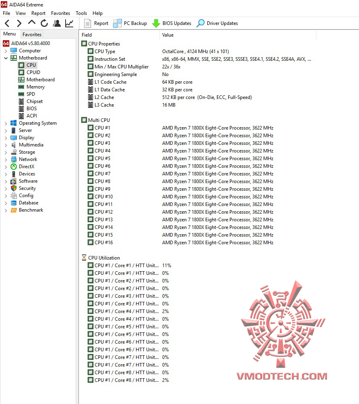Open the Tools menu
This screenshot has height=404, width=359.
pos(81,13)
